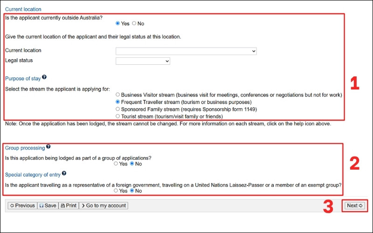Viewport: 373px width, 233px height.
Task: Proceed with the Next button
Action: click(x=354, y=206)
